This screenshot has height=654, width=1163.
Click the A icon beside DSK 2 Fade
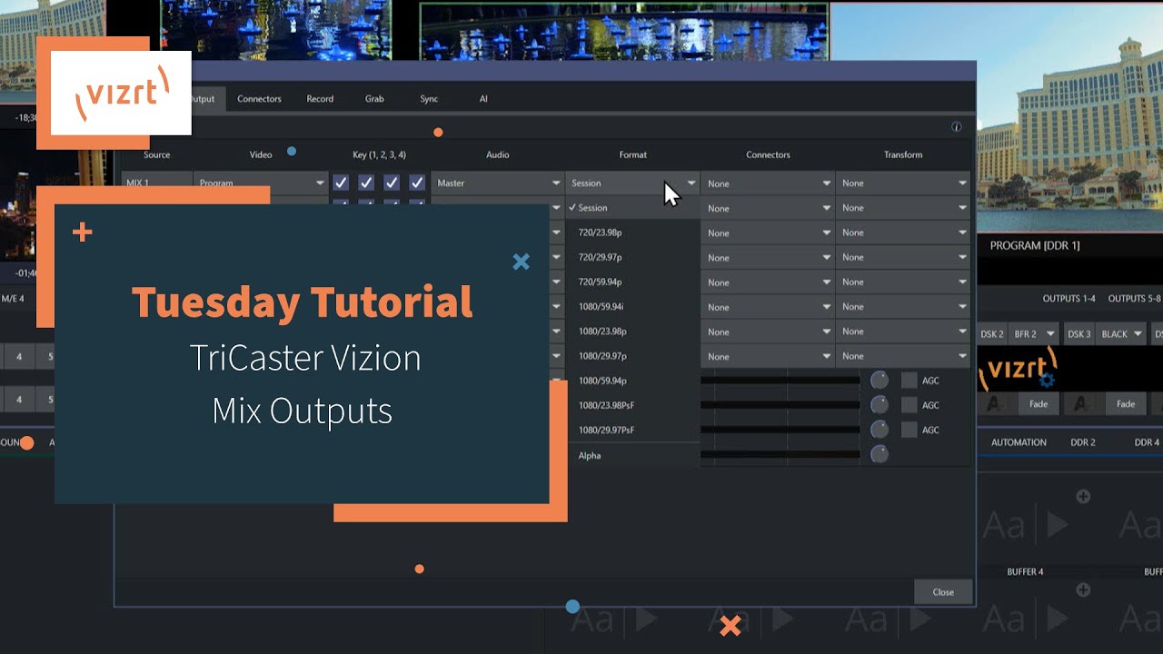click(x=993, y=404)
